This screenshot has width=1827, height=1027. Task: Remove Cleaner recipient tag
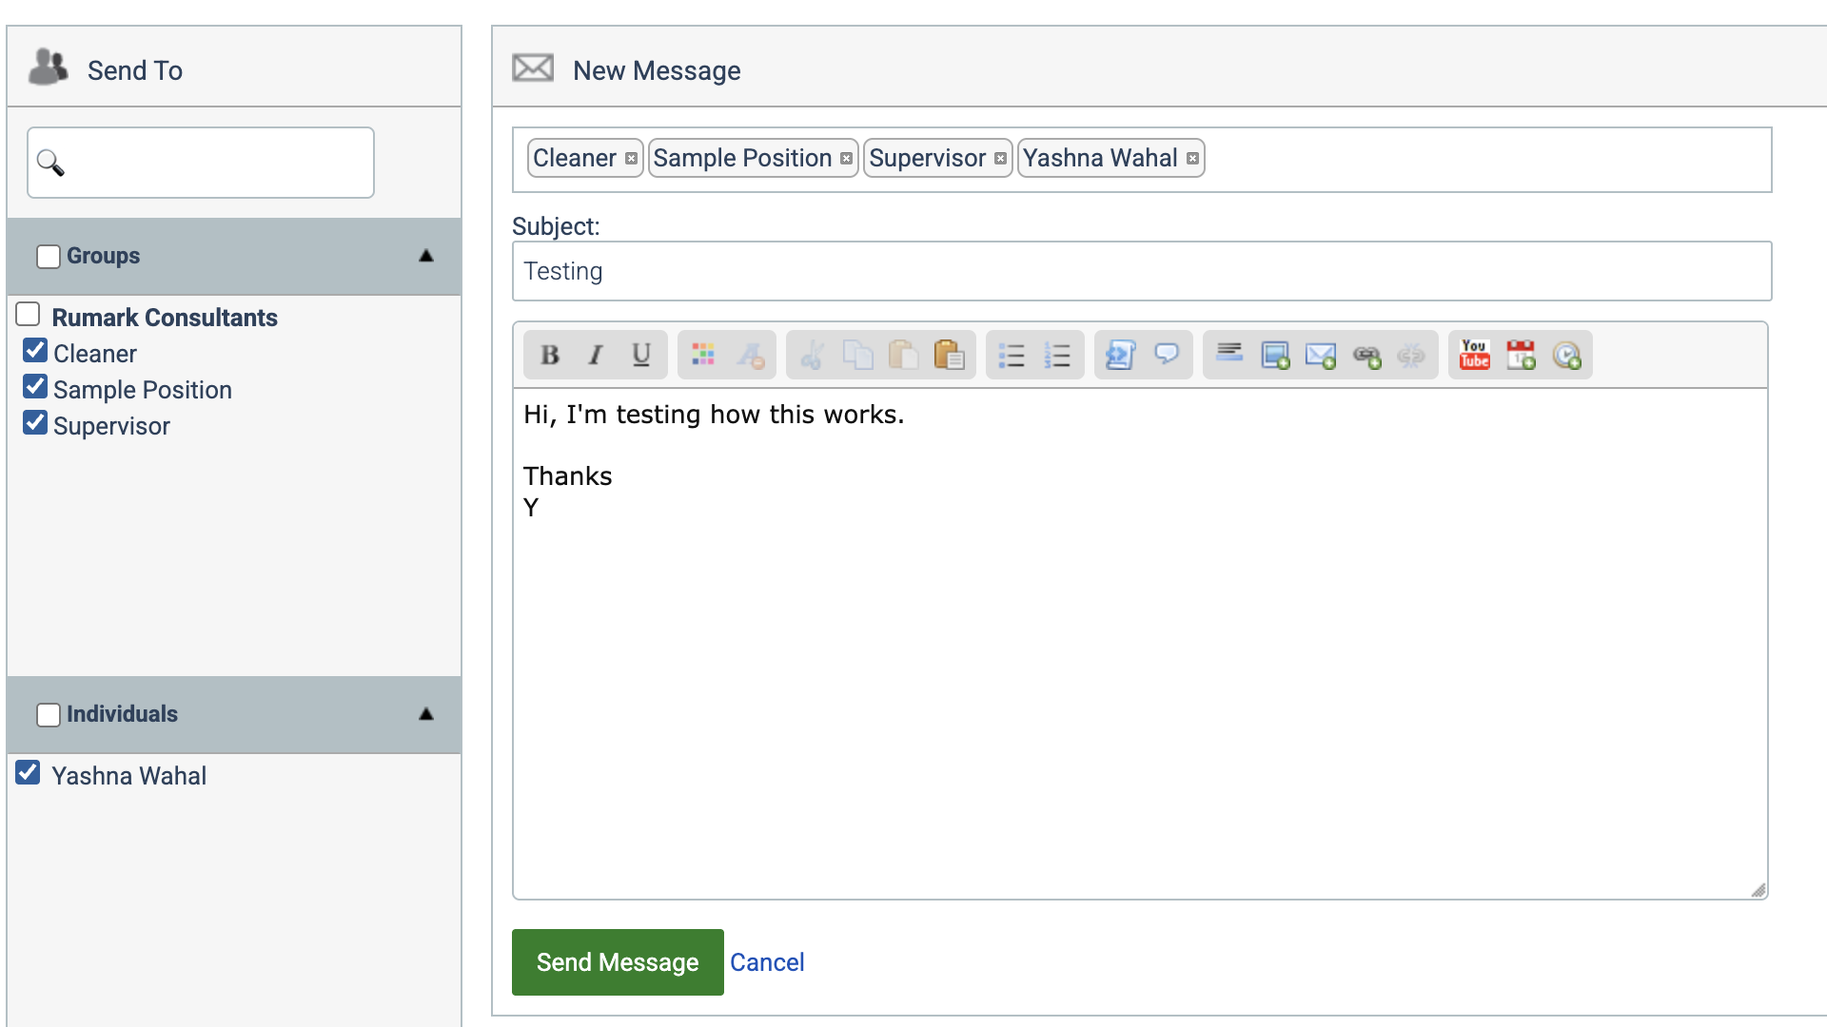point(631,159)
